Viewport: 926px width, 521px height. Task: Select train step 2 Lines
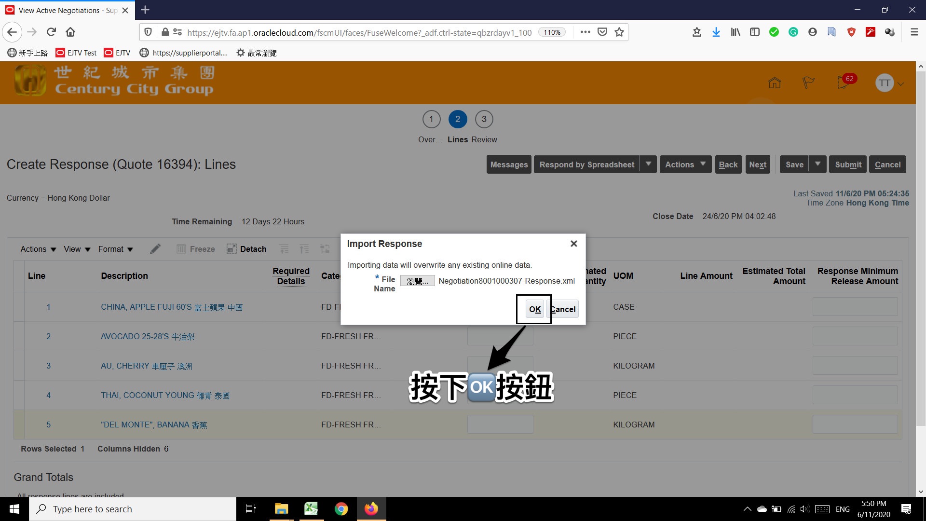pos(458,119)
